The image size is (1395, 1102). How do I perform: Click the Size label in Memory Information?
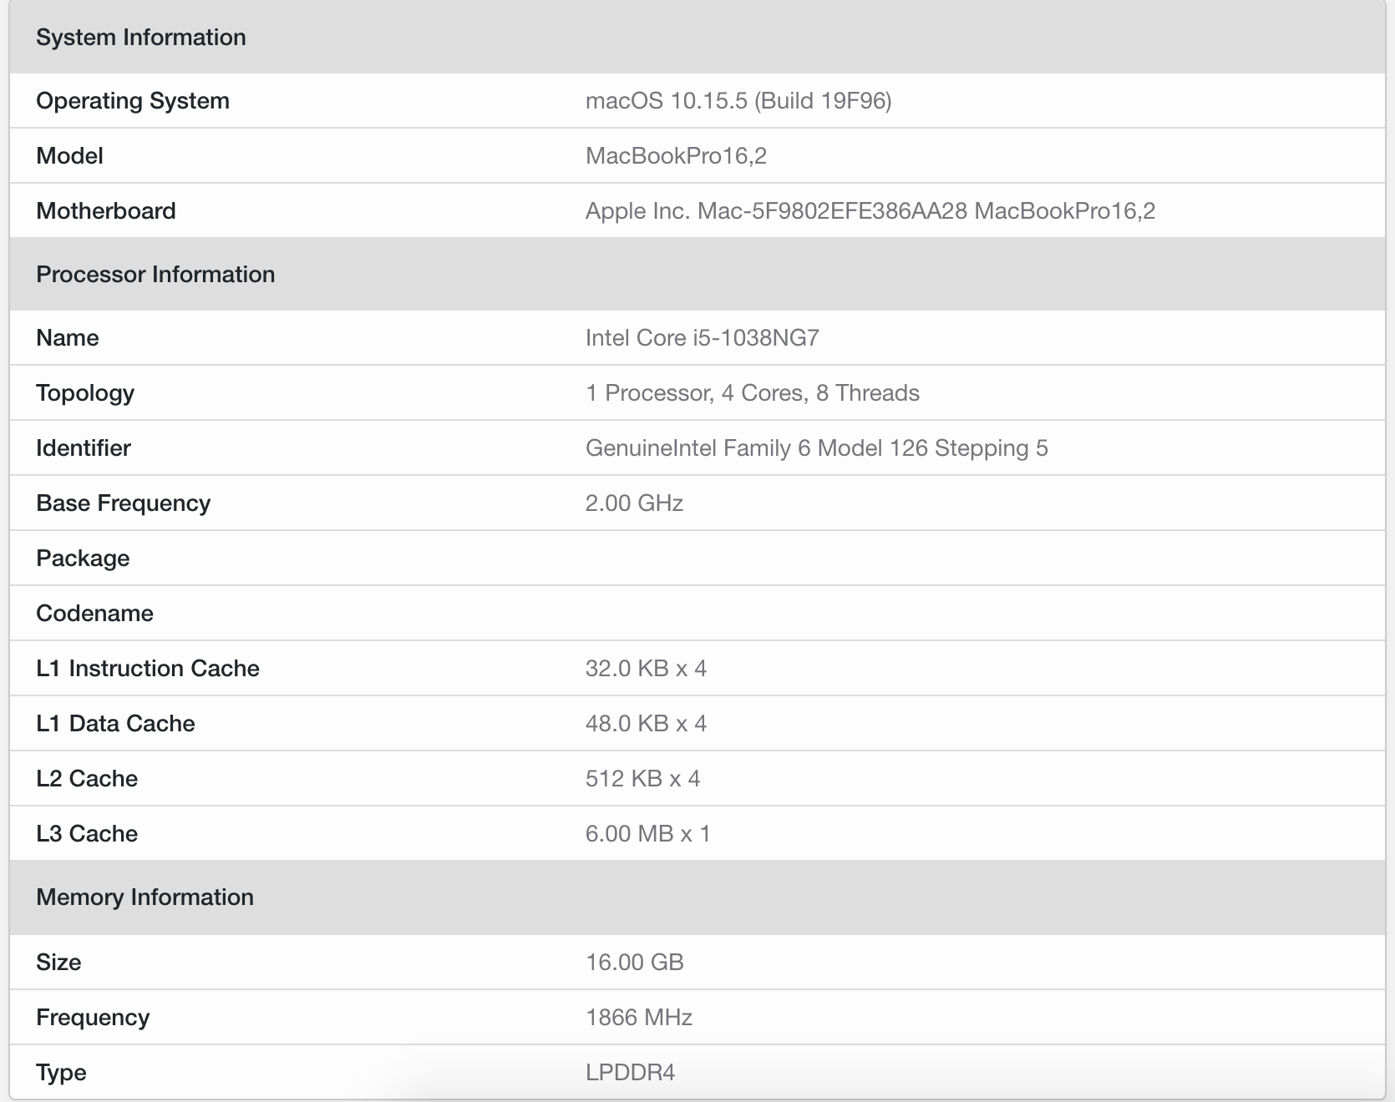[x=58, y=963]
